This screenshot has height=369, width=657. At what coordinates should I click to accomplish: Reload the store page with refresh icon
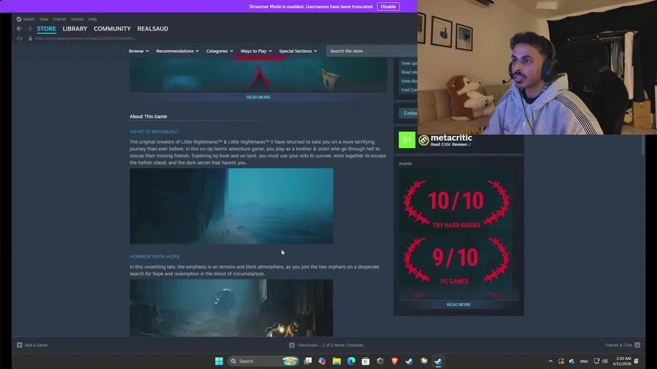coord(20,38)
